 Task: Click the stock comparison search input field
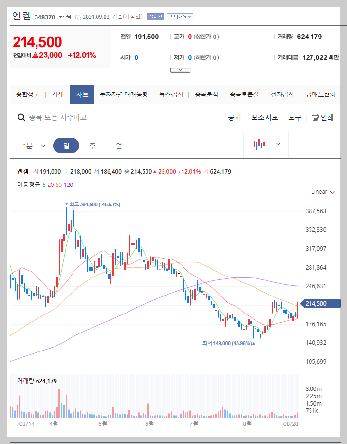click(73, 117)
